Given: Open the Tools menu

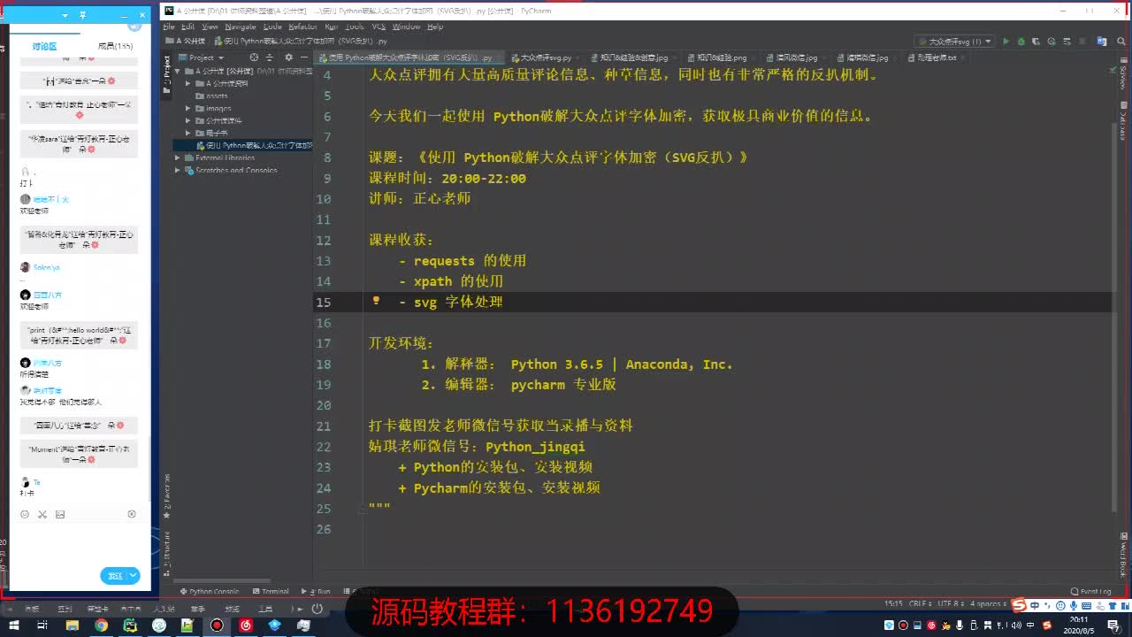Looking at the screenshot, I should pyautogui.click(x=355, y=27).
